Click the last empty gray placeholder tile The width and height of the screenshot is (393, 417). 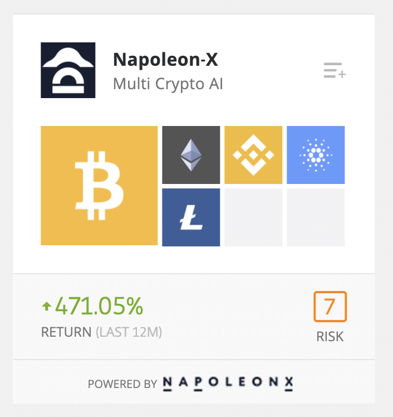tap(316, 217)
